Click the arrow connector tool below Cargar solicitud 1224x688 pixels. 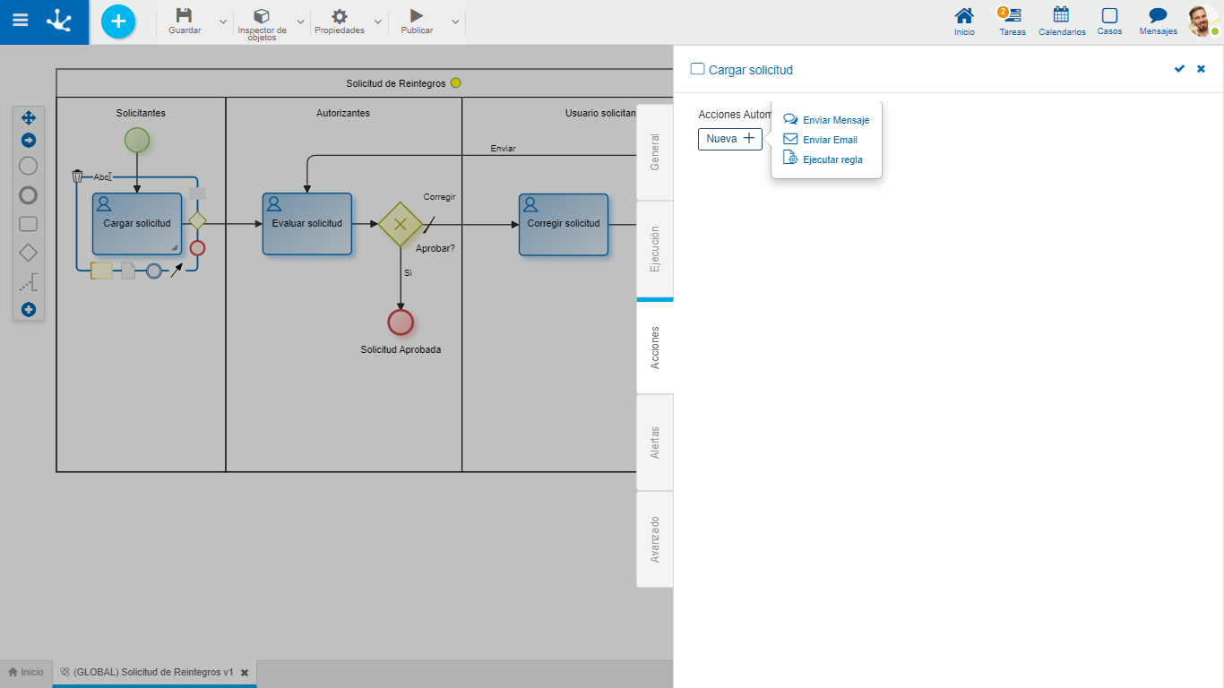pyautogui.click(x=177, y=271)
